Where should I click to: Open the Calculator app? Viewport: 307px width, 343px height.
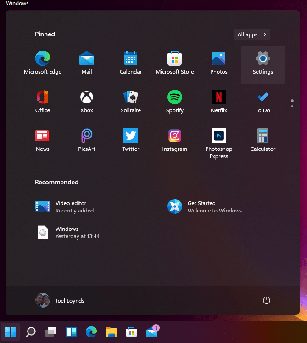[263, 140]
